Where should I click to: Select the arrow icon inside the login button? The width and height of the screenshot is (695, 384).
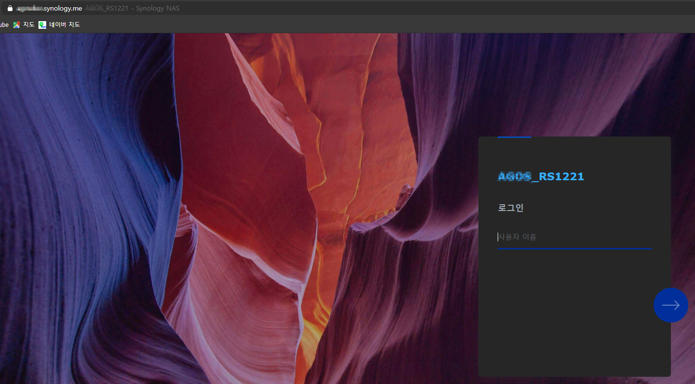point(671,305)
